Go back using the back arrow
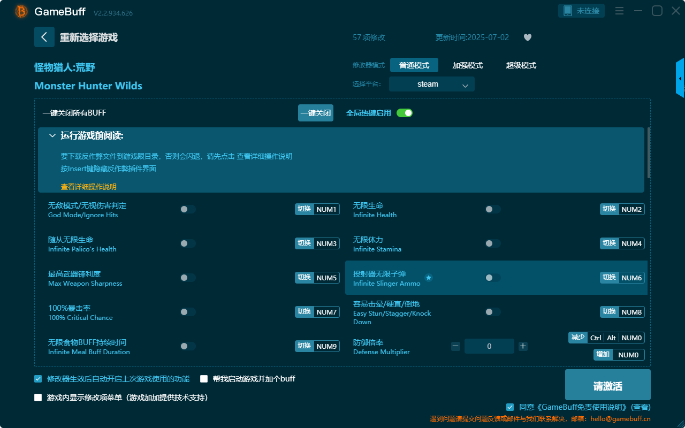Viewport: 685px width, 428px height. click(44, 36)
